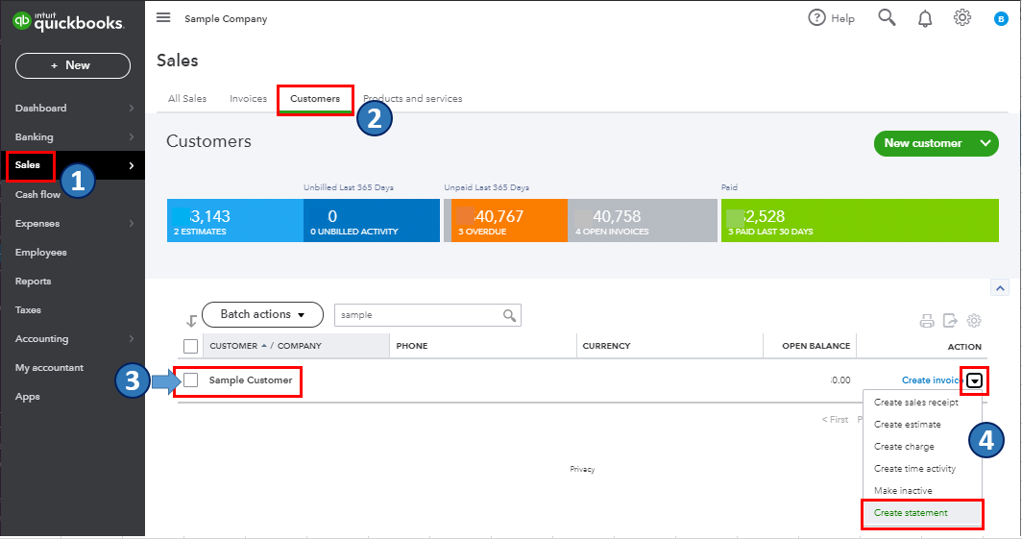This screenshot has width=1022, height=539.
Task: Open the Batch actions dropdown
Action: (x=262, y=315)
